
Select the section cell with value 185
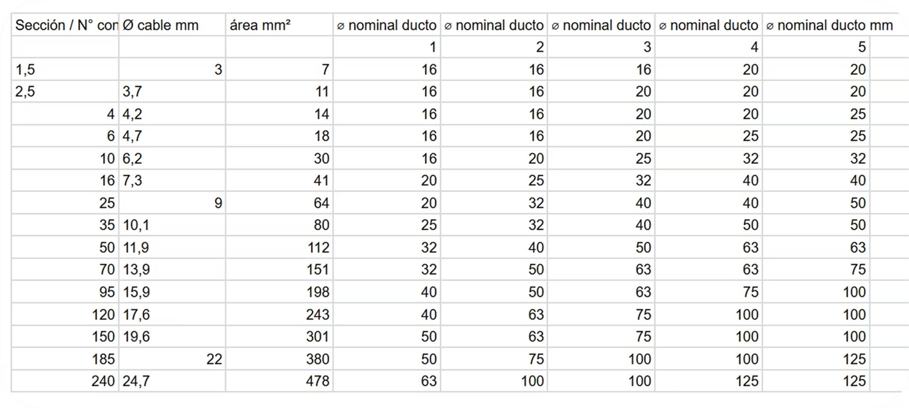(x=65, y=359)
